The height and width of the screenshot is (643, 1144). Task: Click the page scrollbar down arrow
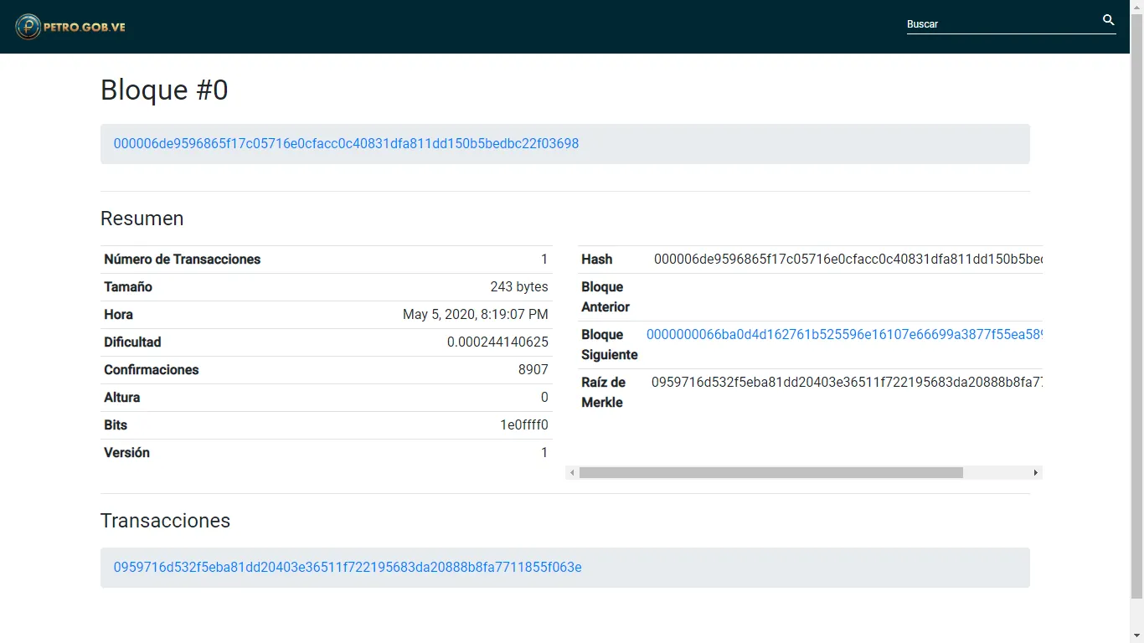point(1136,636)
